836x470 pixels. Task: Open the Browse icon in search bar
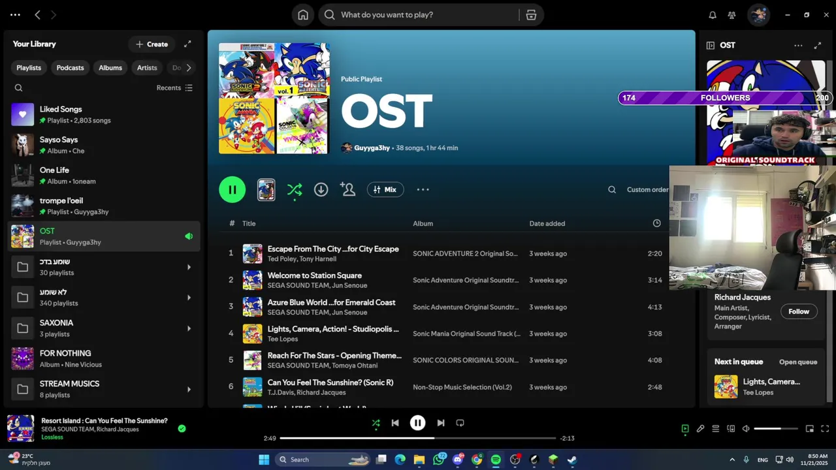point(531,15)
